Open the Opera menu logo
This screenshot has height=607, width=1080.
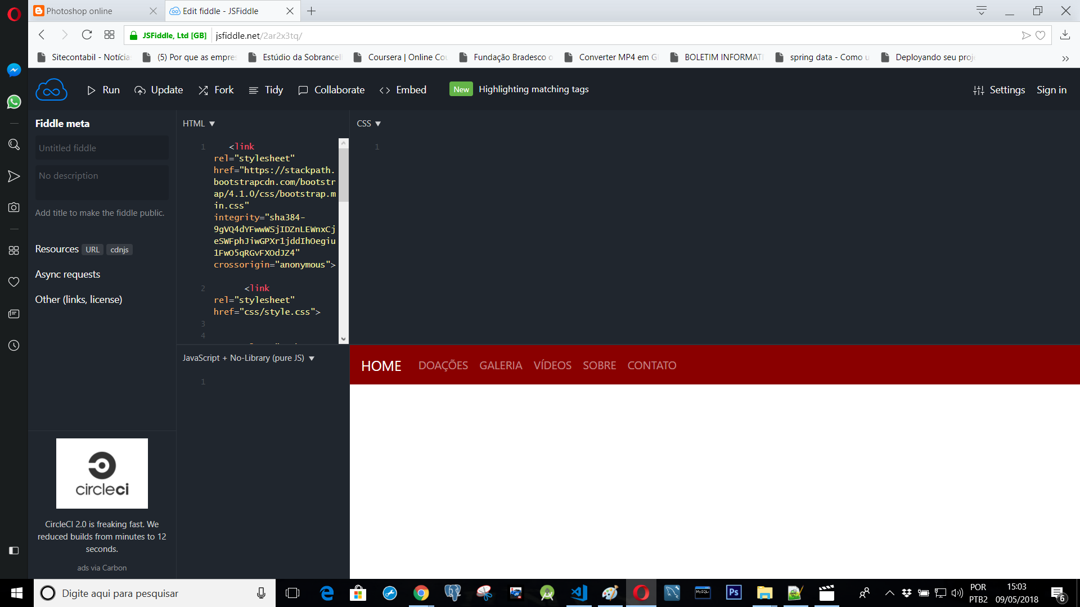point(14,13)
